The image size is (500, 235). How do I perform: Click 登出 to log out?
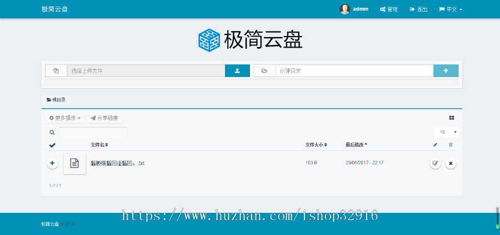click(x=419, y=9)
